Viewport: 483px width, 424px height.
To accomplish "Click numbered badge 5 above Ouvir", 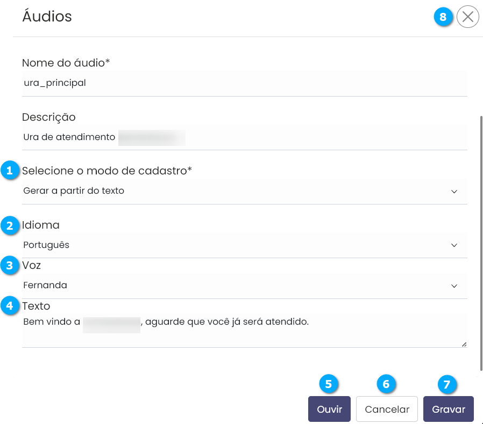I will tap(329, 384).
